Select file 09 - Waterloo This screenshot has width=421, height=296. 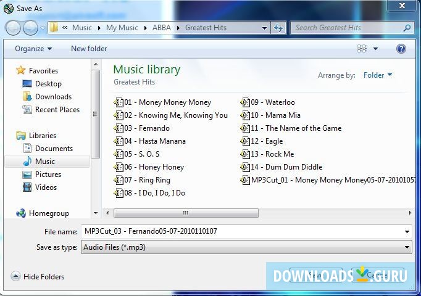[x=268, y=102]
